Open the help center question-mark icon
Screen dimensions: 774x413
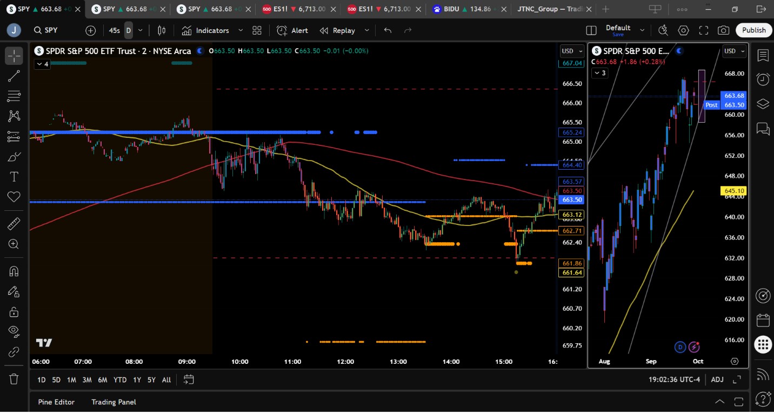[763, 398]
